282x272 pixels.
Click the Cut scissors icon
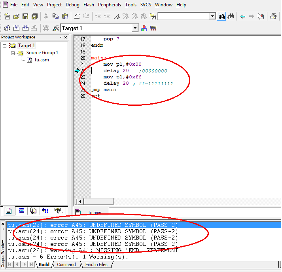[x=46, y=16]
